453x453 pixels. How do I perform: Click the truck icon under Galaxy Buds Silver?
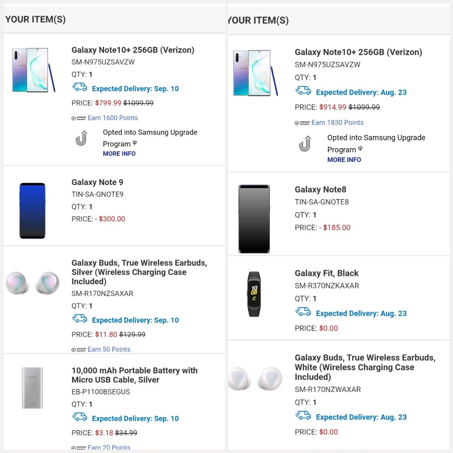click(80, 319)
